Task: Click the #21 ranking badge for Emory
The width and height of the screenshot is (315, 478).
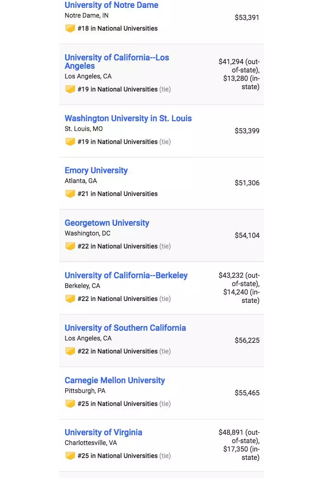Action: point(70,194)
